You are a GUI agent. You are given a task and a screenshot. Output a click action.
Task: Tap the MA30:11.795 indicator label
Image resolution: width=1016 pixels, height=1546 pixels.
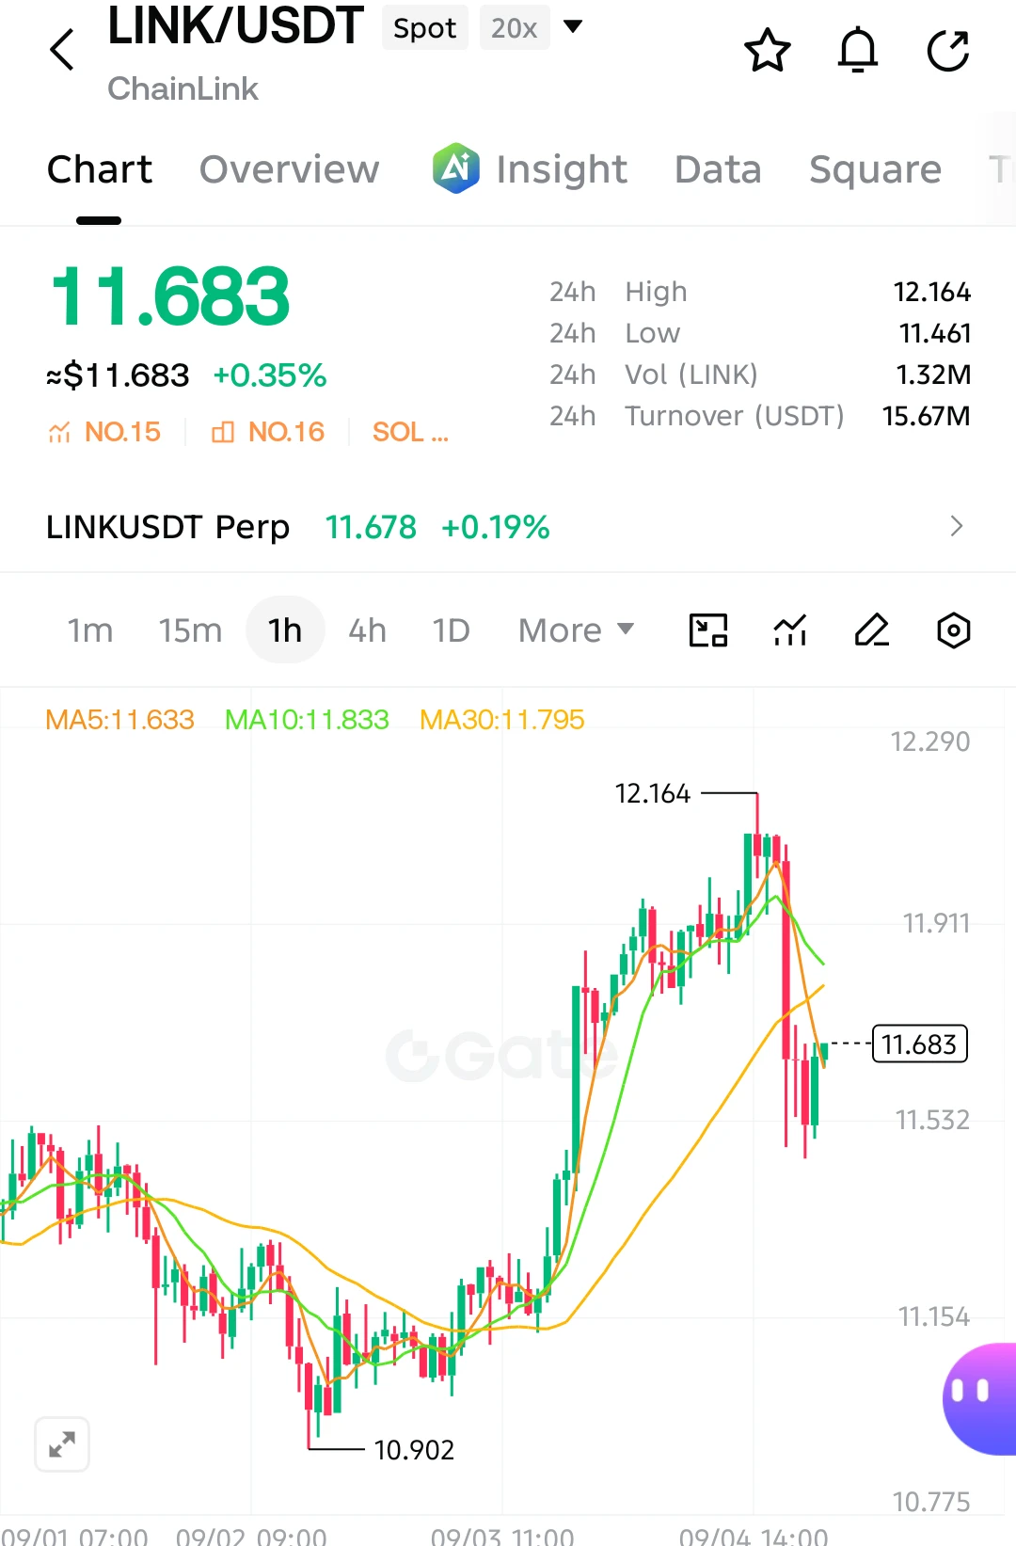coord(501,720)
